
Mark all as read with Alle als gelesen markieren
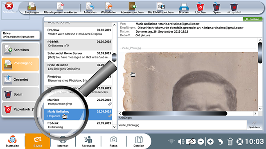(60, 8)
